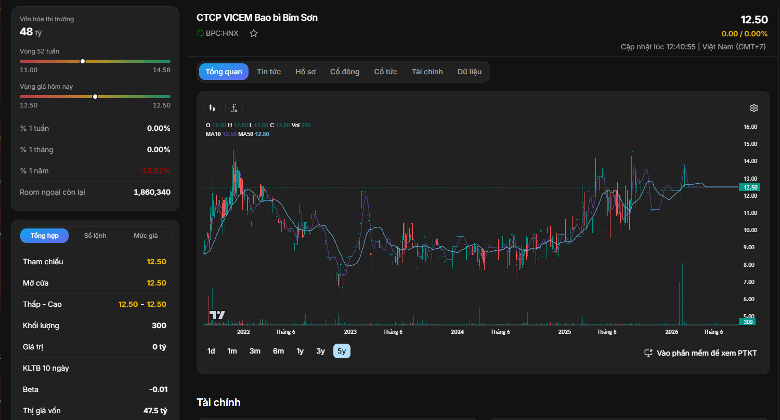Click today's price range slider handle
The image size is (780, 420).
tap(95, 97)
